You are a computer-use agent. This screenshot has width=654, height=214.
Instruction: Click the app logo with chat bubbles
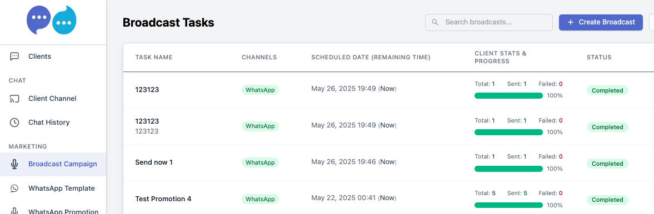(x=52, y=20)
